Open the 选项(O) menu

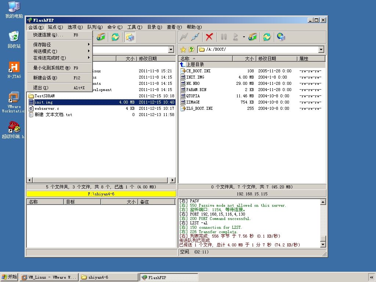(75, 27)
